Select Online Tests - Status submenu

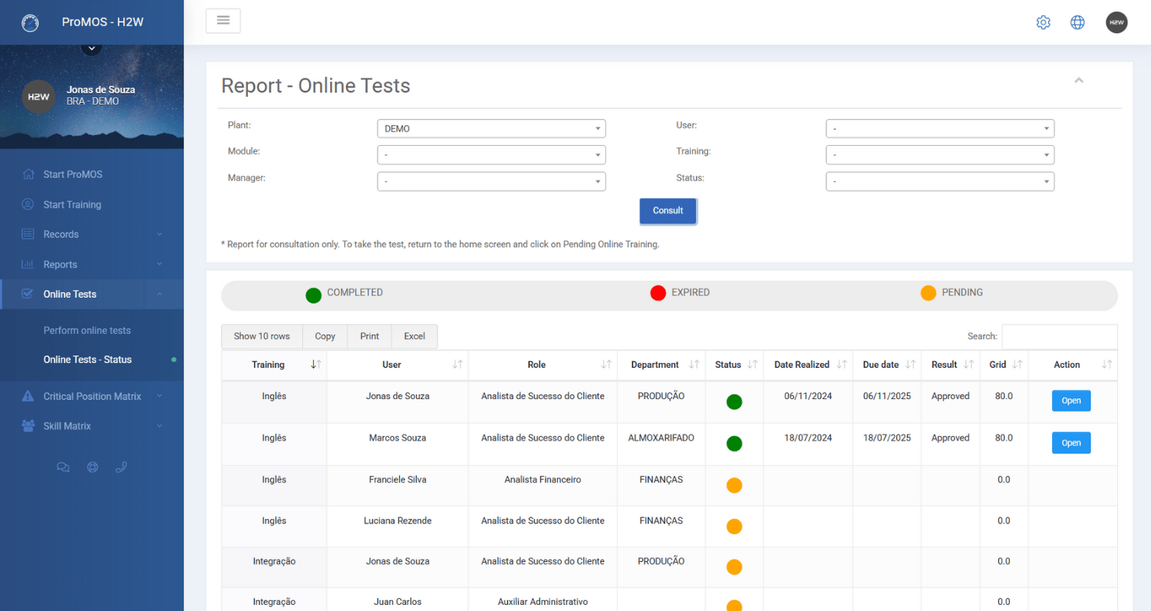point(87,359)
